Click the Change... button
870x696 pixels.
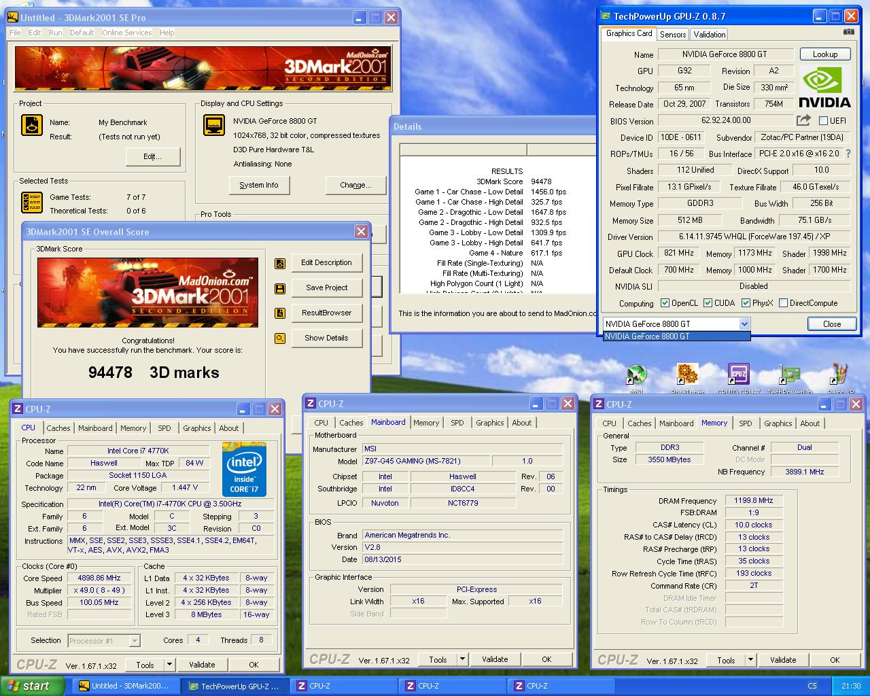point(355,185)
